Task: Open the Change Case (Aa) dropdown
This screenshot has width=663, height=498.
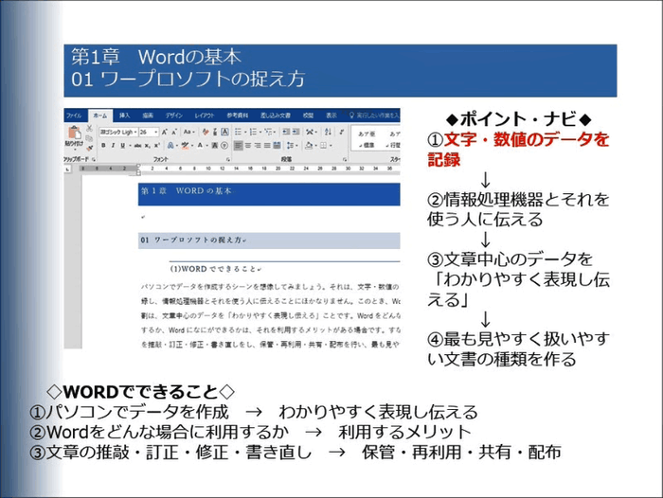Action: [189, 133]
